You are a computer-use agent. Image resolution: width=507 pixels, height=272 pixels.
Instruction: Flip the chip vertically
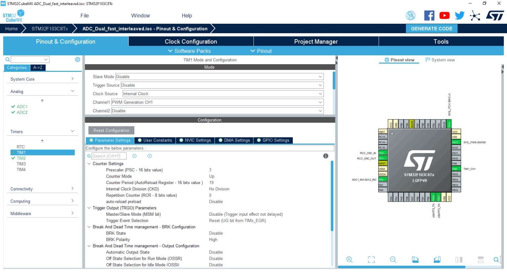pyautogui.click(x=481, y=259)
